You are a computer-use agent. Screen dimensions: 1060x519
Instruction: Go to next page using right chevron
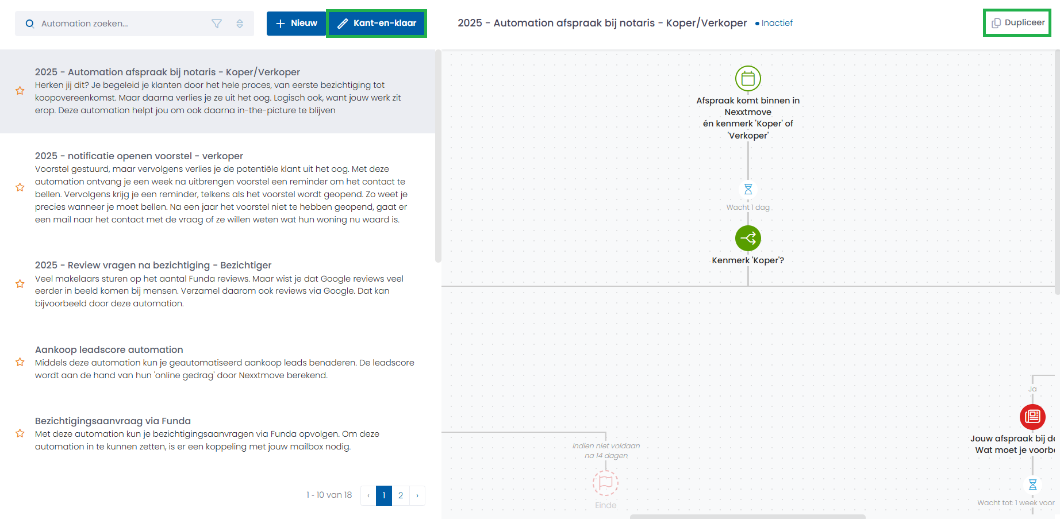pos(417,495)
